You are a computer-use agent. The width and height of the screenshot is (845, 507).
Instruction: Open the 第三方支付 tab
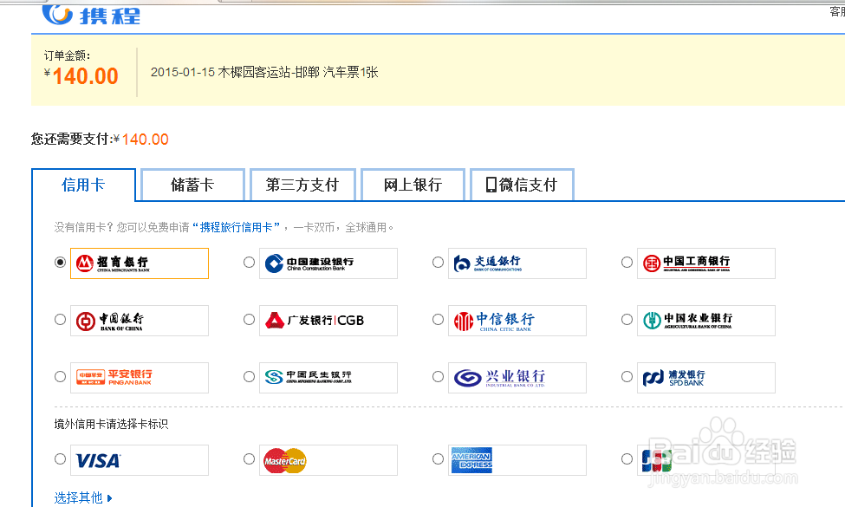[x=302, y=185]
